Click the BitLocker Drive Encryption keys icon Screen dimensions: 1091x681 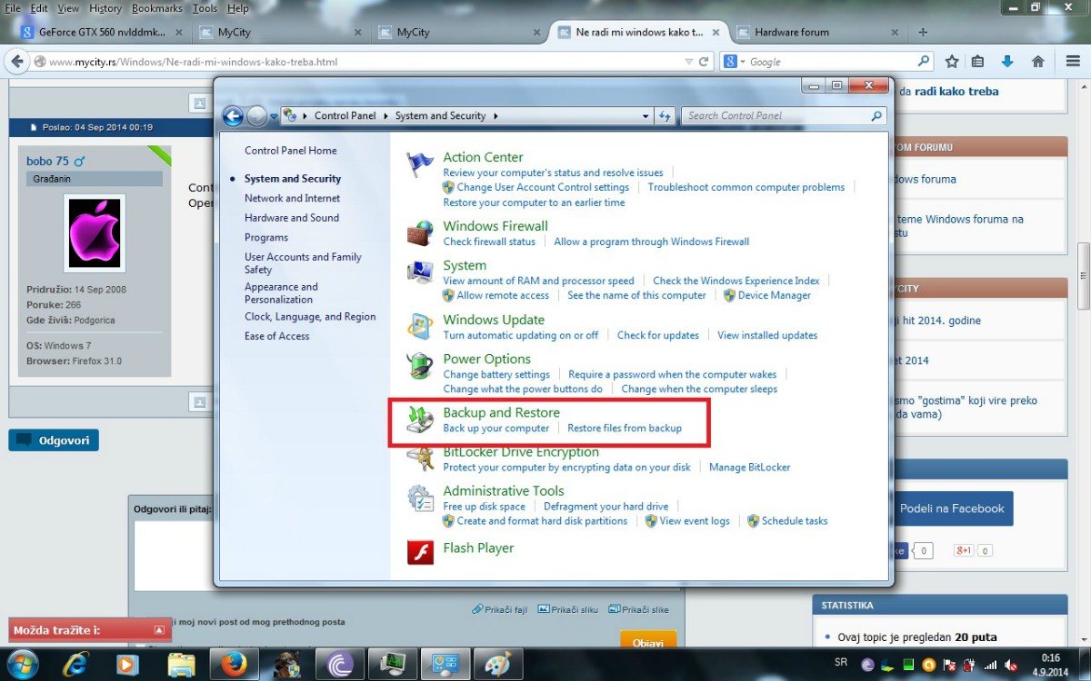pos(420,459)
